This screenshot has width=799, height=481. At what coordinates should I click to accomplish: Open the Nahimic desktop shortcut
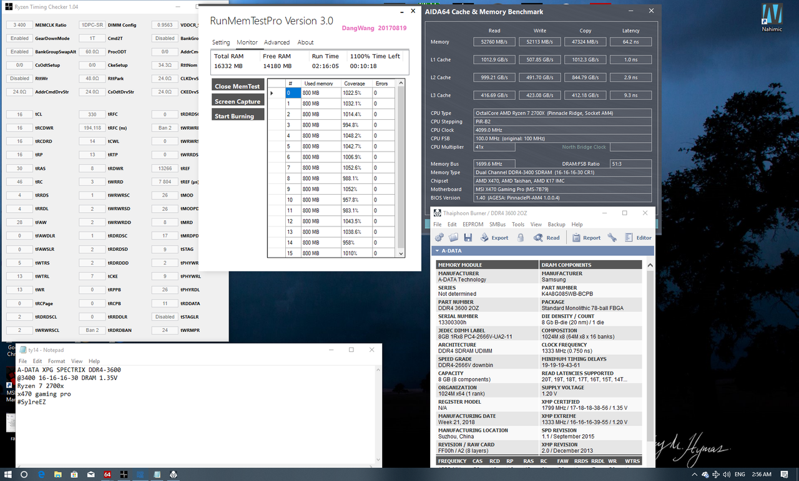(x=773, y=19)
